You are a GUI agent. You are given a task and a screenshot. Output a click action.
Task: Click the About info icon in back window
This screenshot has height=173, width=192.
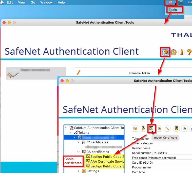(x=182, y=52)
